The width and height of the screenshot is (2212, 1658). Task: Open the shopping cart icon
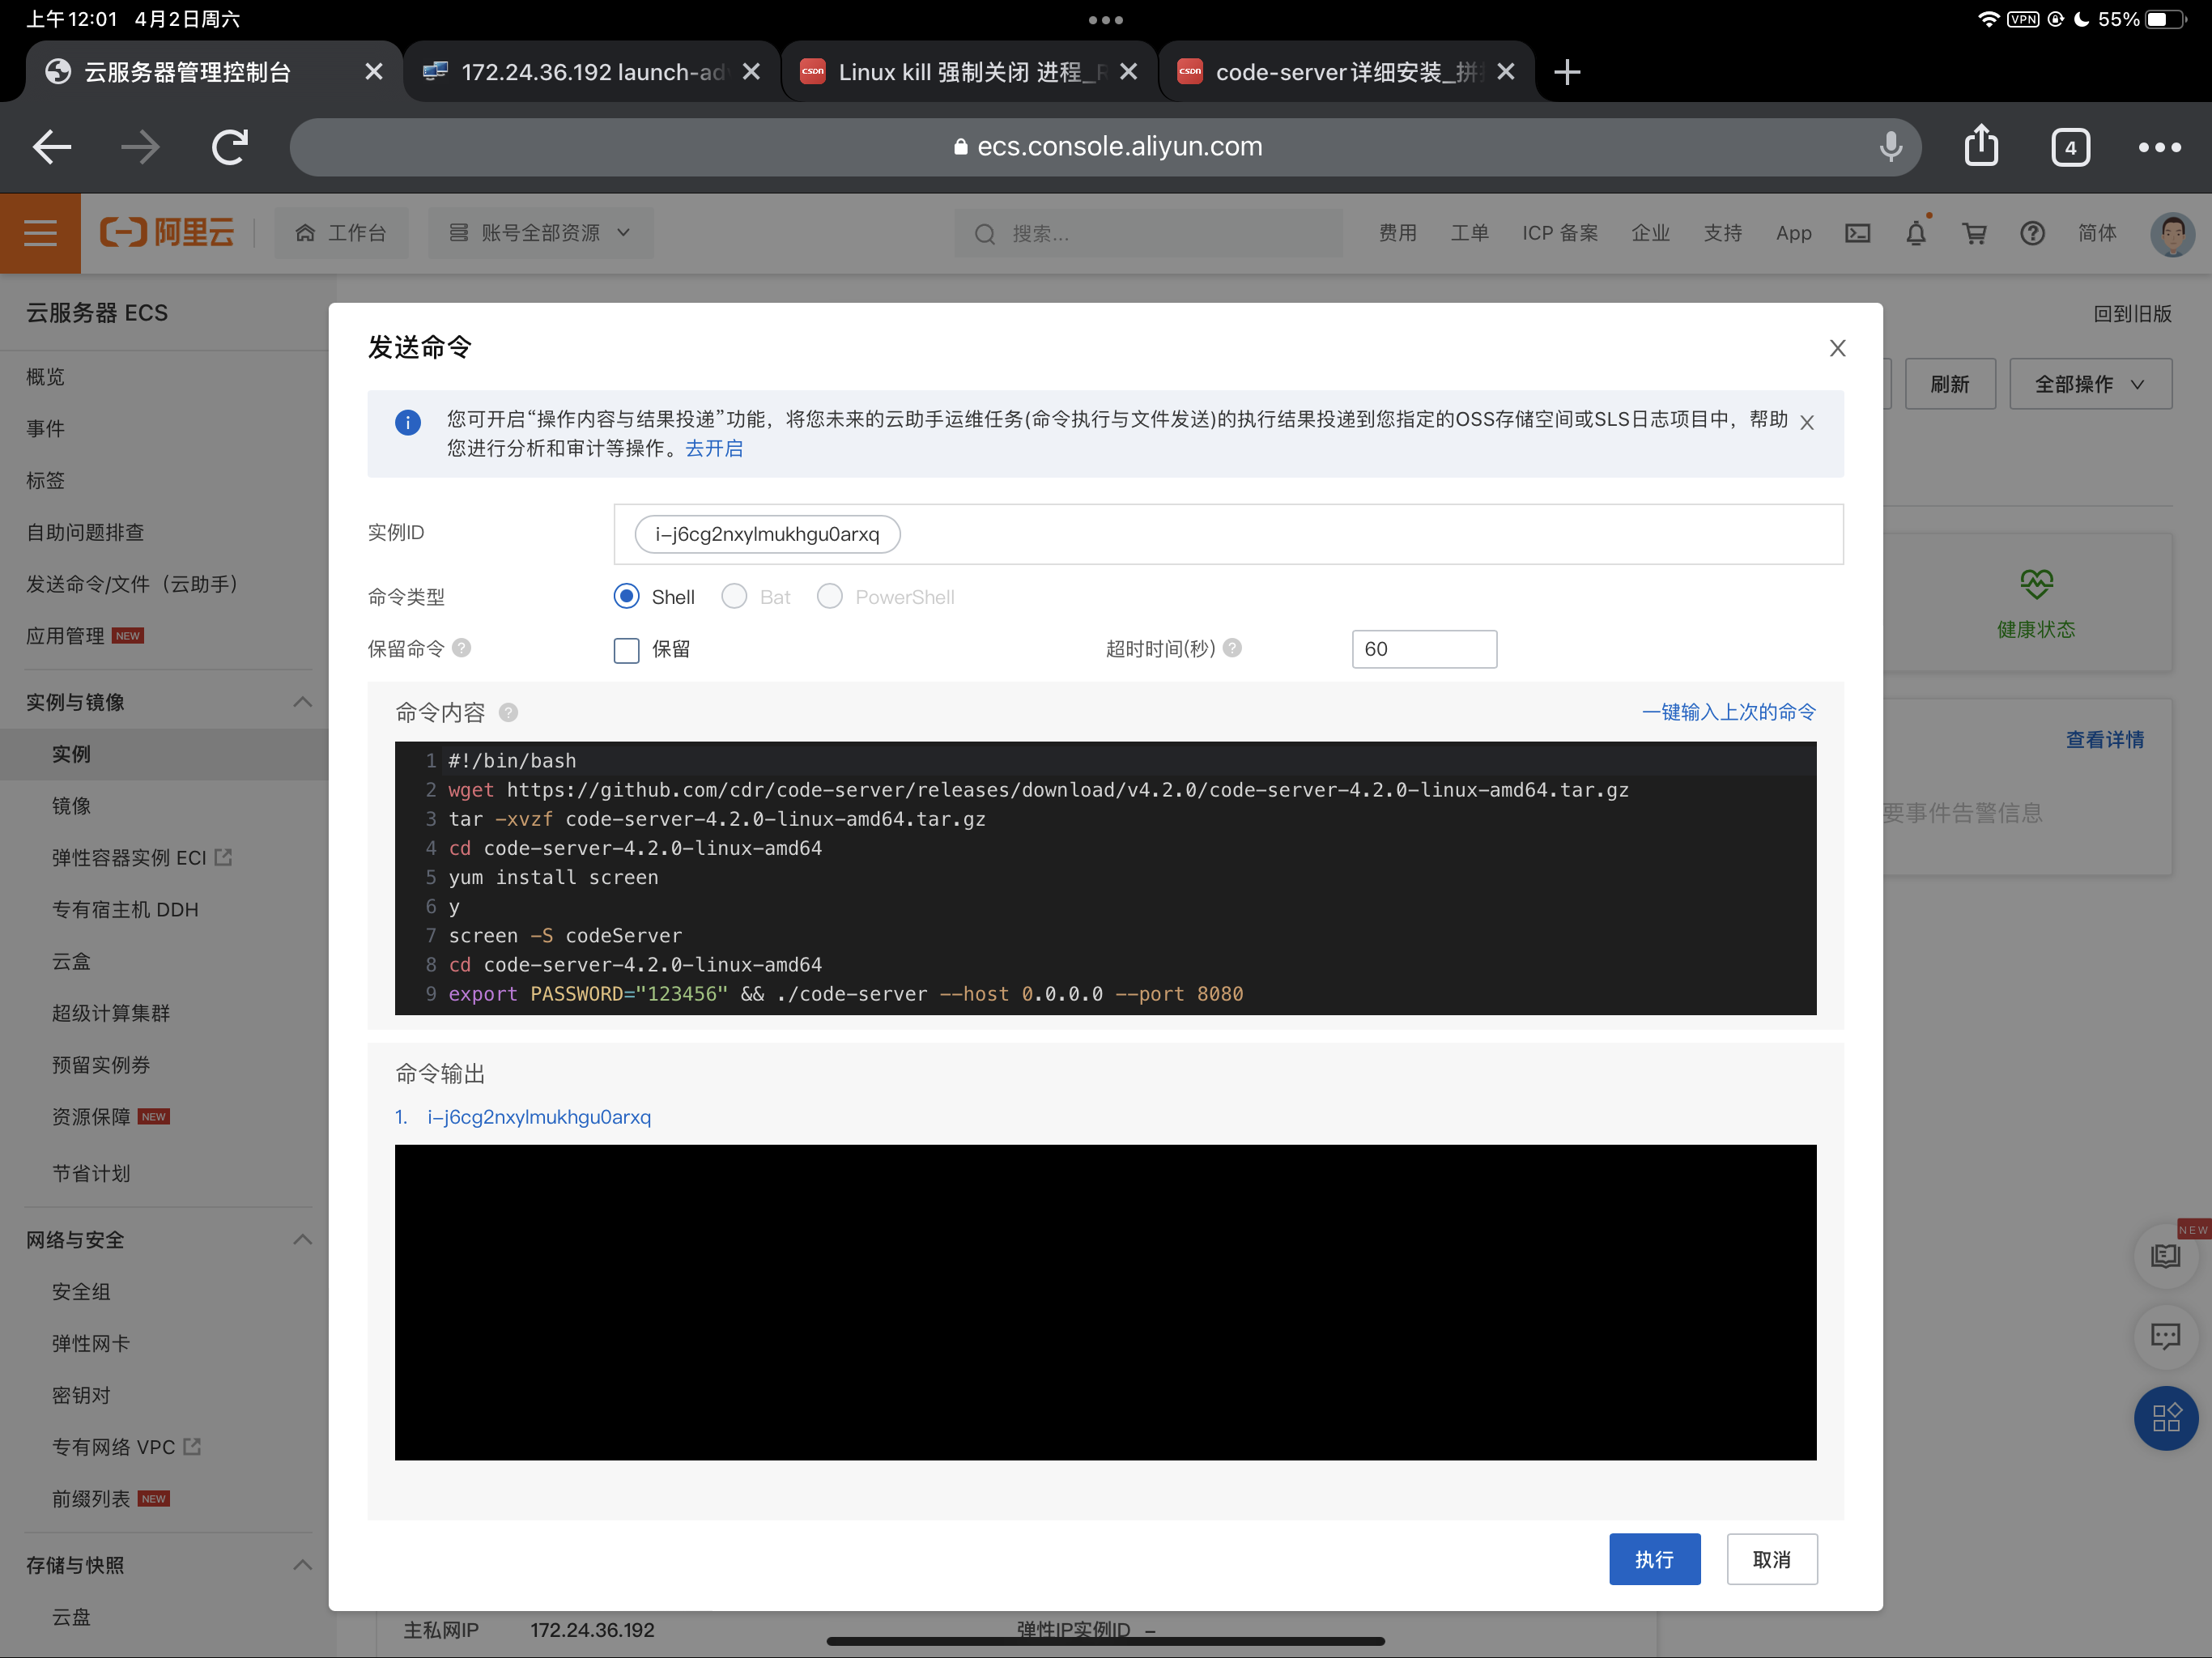[x=1974, y=233]
